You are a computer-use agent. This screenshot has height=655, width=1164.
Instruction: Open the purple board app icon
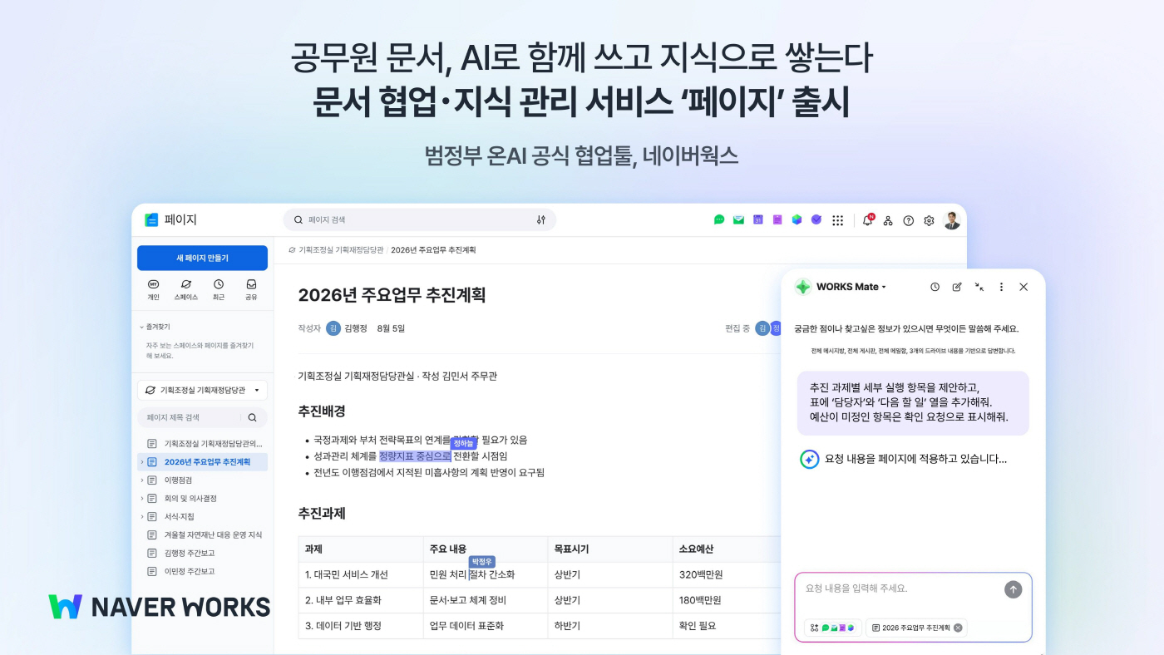coord(777,220)
